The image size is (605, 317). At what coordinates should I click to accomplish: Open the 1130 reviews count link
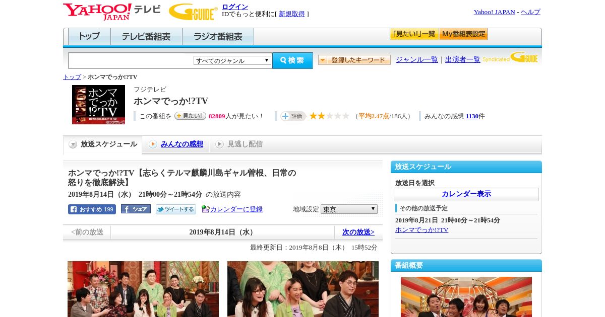(x=472, y=116)
